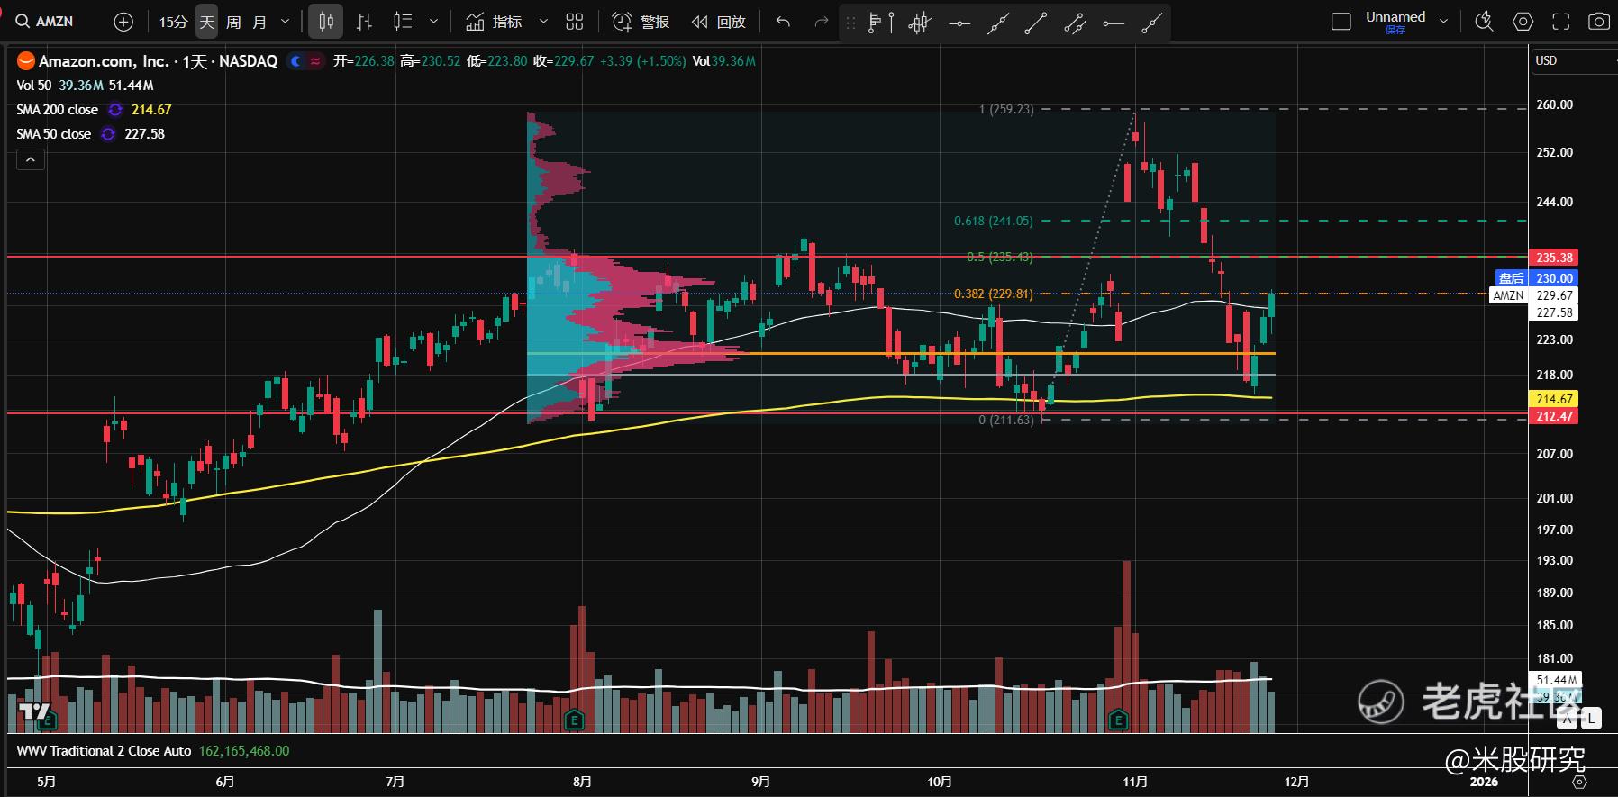
Task: Open the 指标 indicators menu
Action: [494, 22]
